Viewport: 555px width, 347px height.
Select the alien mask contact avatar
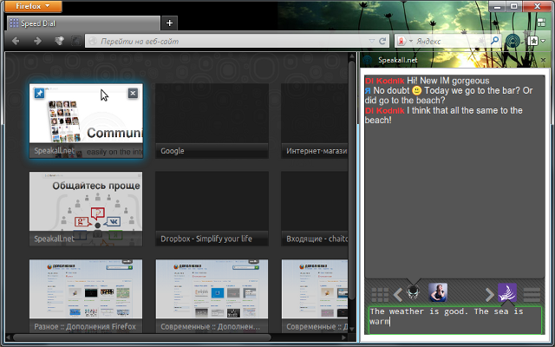pos(414,293)
